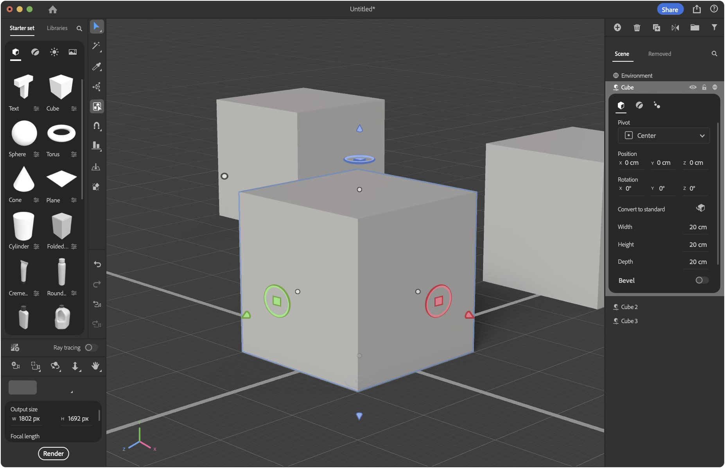Viewport: 725px width, 468px height.
Task: Click the undo arrow icon
Action: [x=97, y=264]
